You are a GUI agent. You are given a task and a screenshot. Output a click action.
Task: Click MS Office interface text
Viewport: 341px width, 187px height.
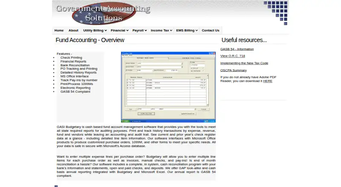click(74, 76)
